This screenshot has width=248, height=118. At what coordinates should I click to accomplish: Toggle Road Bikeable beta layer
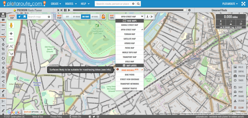coord(129,70)
